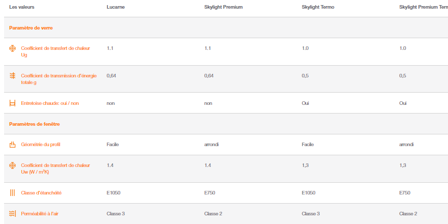Screen dimensions: 448x224
Task: Select the Skylight Termo column header
Action: point(318,7)
